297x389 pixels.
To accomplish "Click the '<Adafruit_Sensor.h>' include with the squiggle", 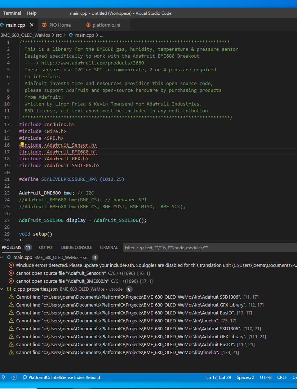I will pos(70,145).
